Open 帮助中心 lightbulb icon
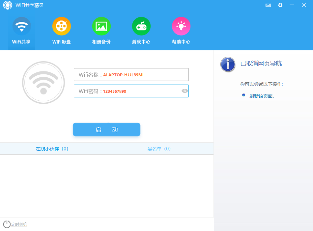 [181, 26]
